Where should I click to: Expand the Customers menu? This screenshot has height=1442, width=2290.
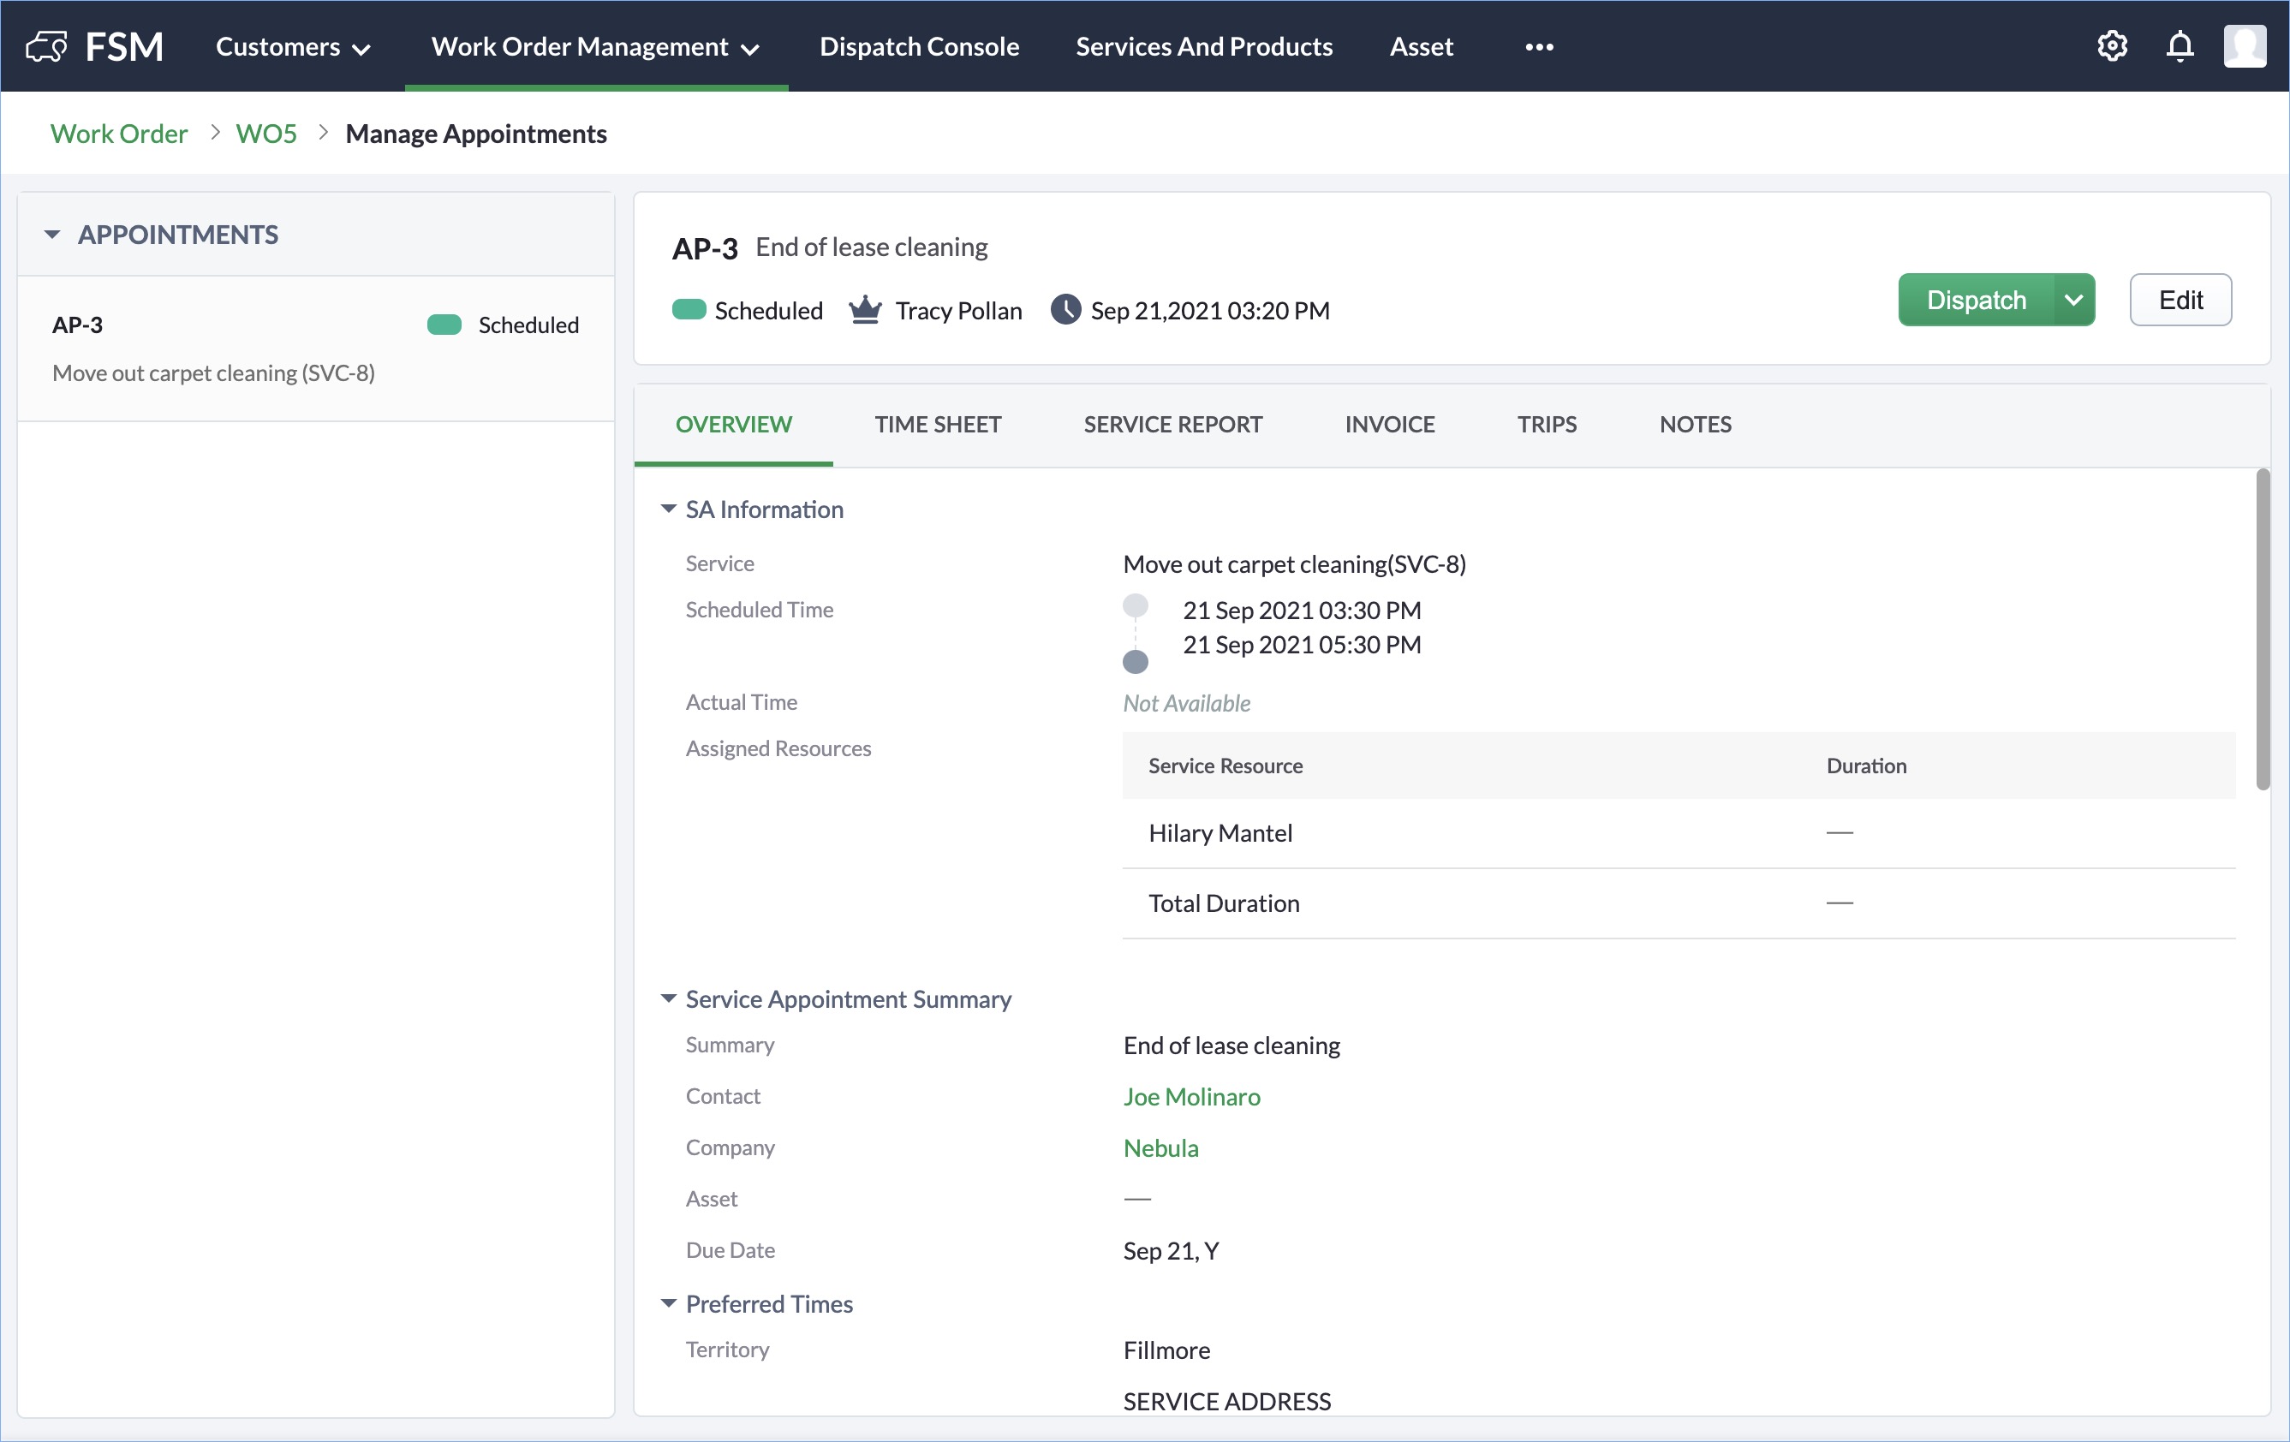[x=292, y=46]
